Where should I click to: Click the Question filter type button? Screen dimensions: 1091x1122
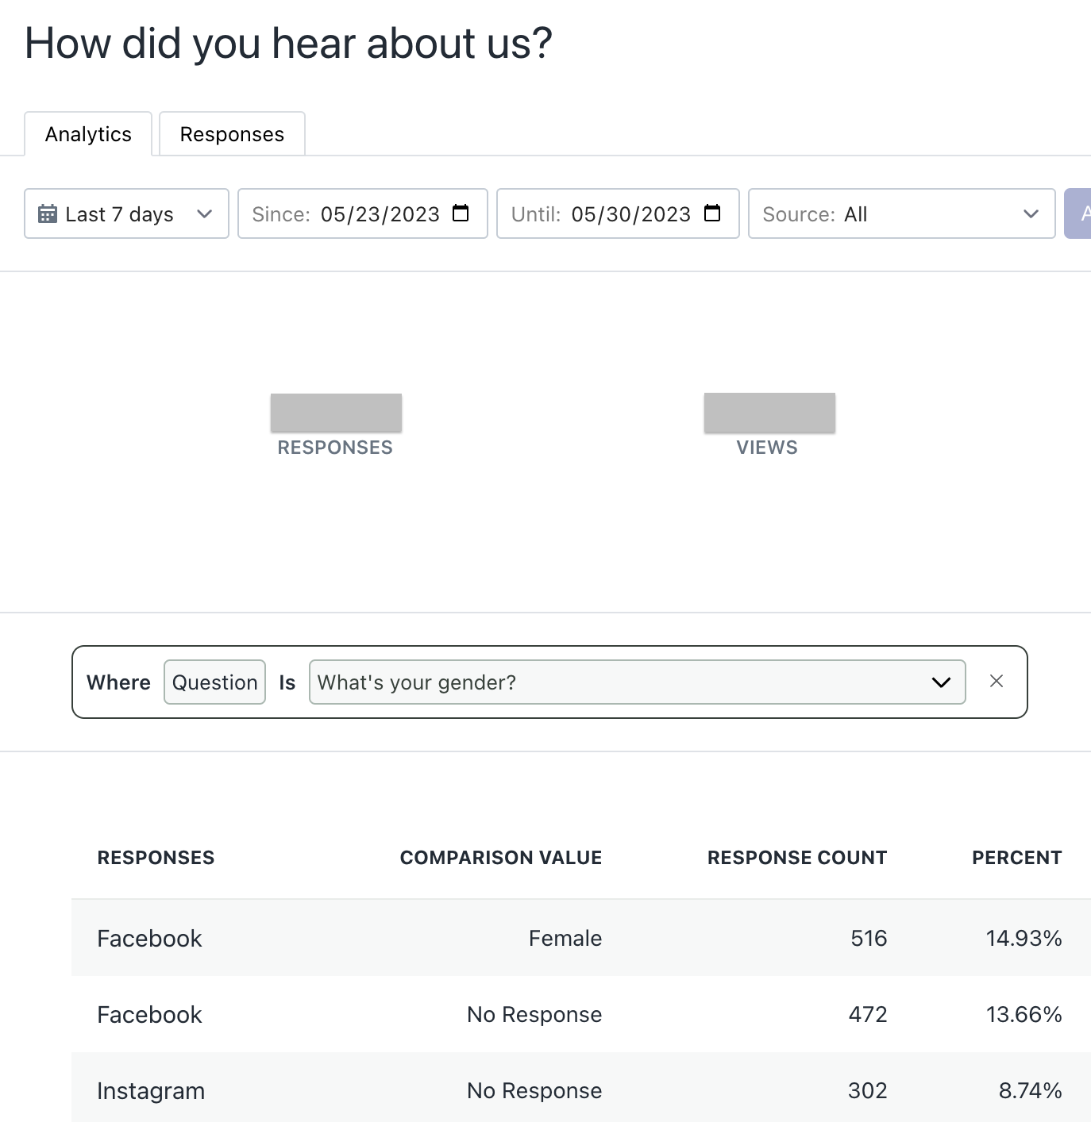(214, 682)
